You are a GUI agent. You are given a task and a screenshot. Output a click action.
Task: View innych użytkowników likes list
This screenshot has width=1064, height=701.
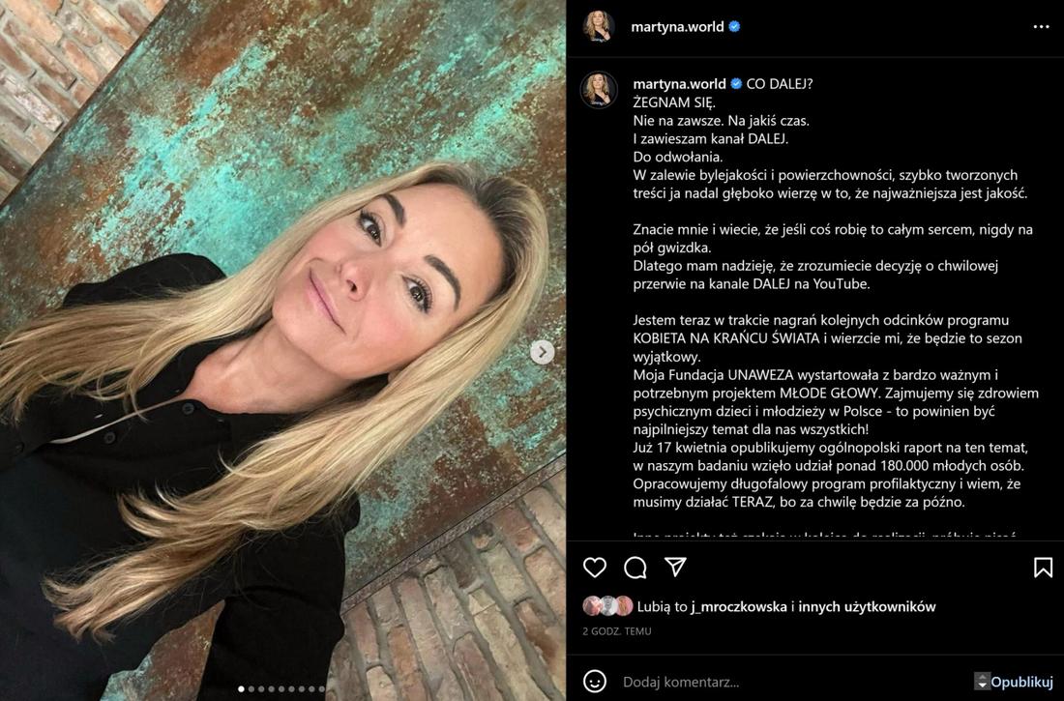click(x=867, y=606)
